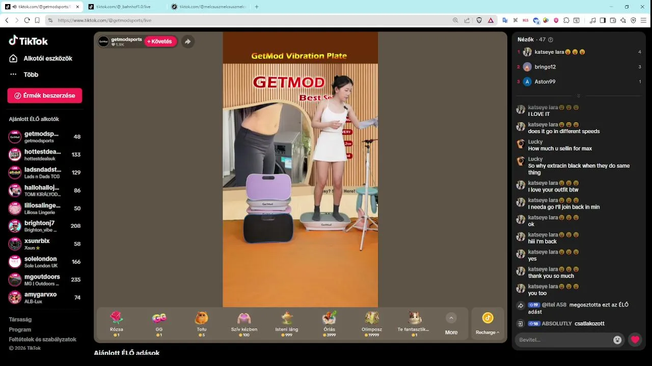Share the live stream with the arrow icon
The width and height of the screenshot is (652, 366).
click(x=187, y=42)
